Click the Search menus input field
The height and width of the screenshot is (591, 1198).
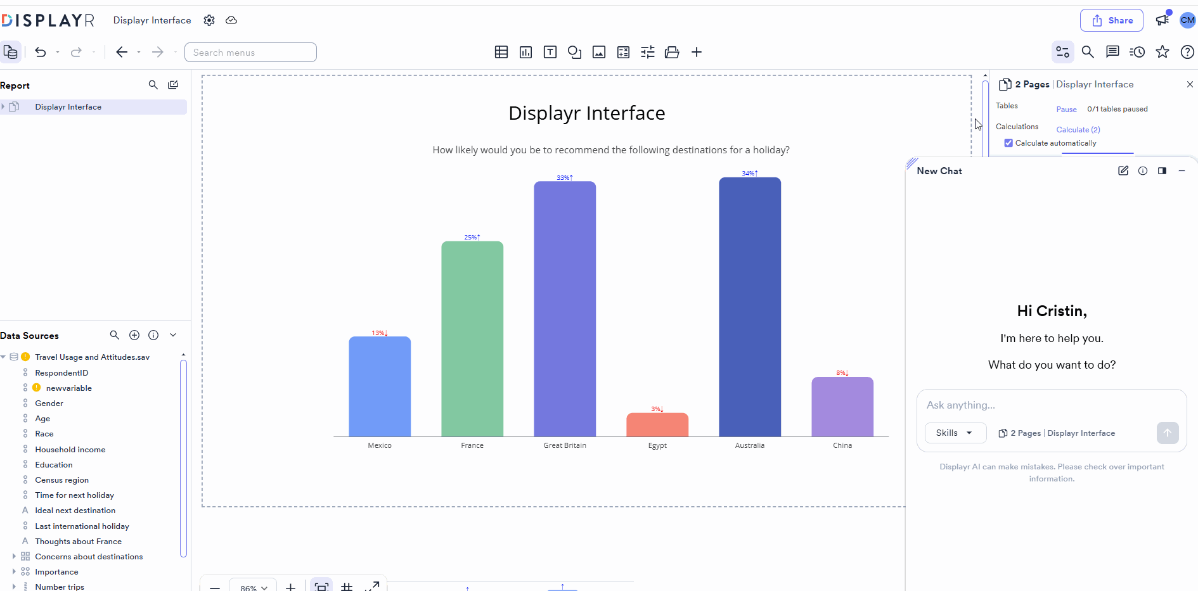click(x=250, y=53)
